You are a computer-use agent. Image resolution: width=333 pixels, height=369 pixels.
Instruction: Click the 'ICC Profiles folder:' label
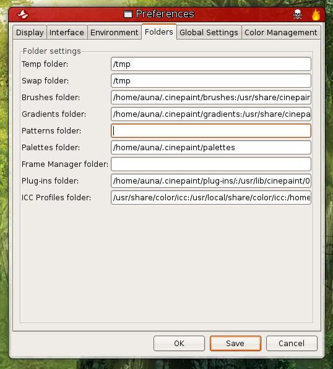tap(56, 198)
